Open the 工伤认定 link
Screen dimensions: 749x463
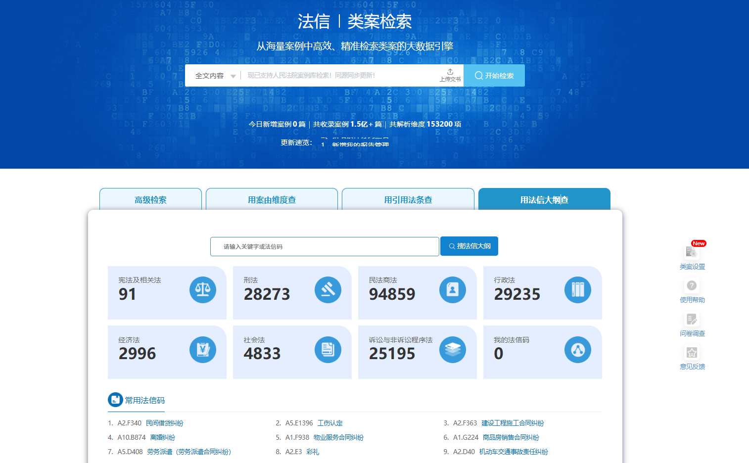[x=330, y=423]
